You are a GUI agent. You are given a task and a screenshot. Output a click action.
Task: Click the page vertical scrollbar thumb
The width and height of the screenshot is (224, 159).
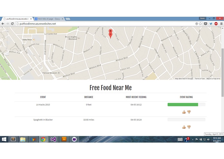[x=222, y=72]
